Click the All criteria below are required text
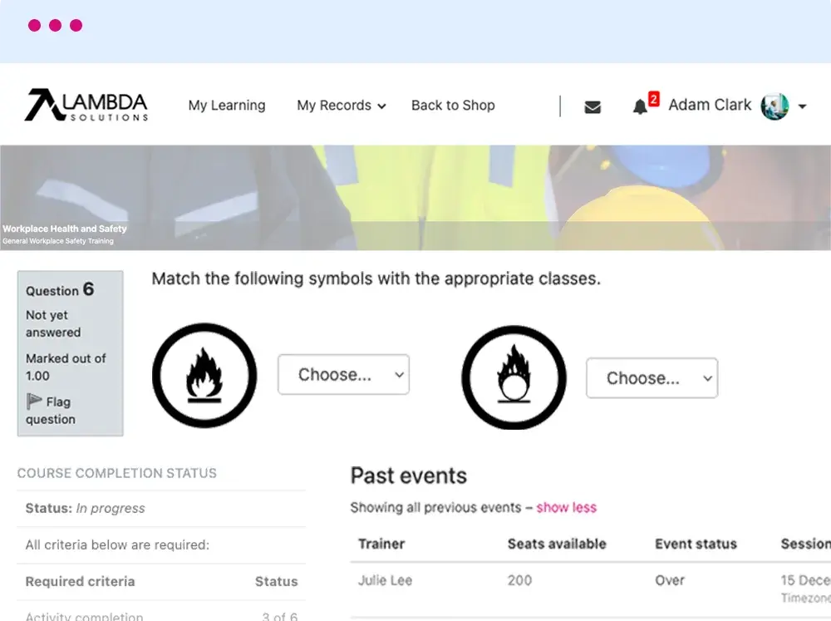The height and width of the screenshot is (621, 831). [117, 545]
